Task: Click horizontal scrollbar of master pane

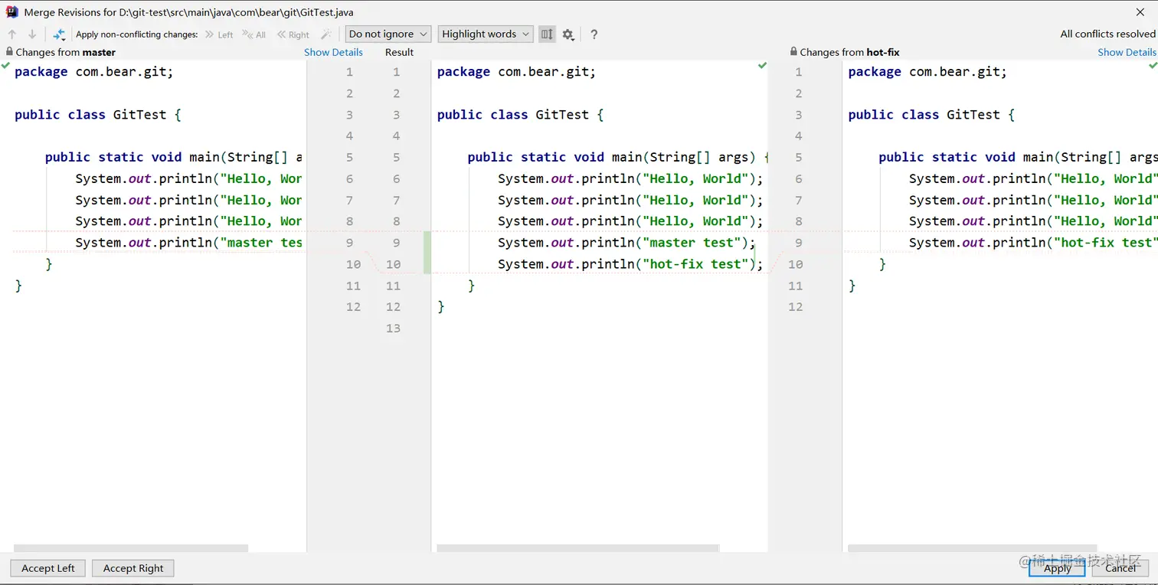Action: point(131,548)
